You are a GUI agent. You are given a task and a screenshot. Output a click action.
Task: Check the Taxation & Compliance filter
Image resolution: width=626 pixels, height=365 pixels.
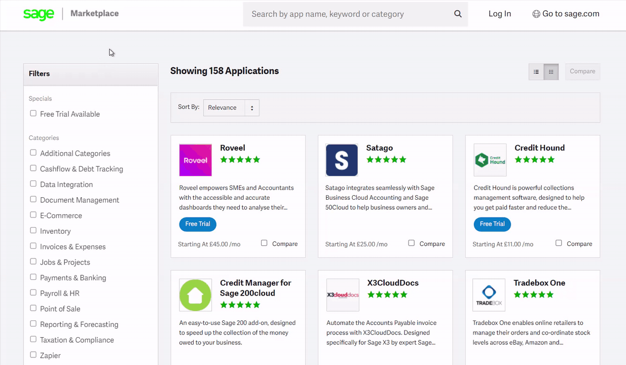(x=33, y=339)
